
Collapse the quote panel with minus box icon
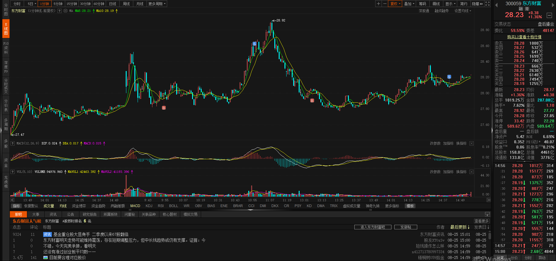click(549, 15)
